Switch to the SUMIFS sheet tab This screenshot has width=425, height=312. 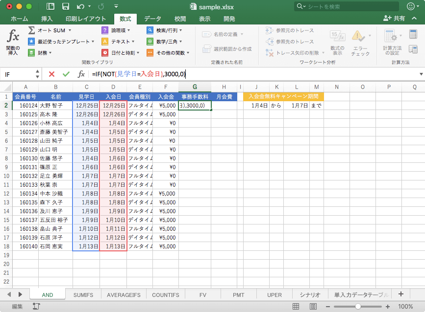[83, 295]
